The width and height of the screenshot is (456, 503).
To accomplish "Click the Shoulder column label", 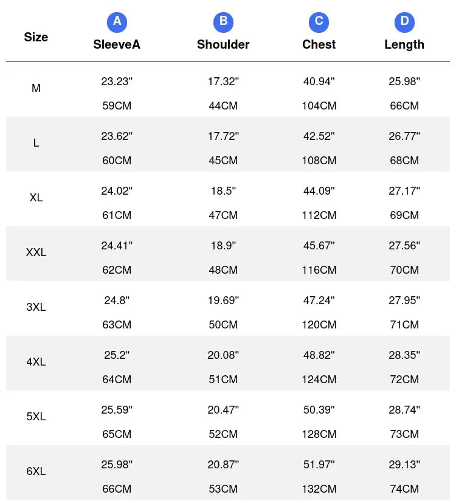I will [x=223, y=44].
